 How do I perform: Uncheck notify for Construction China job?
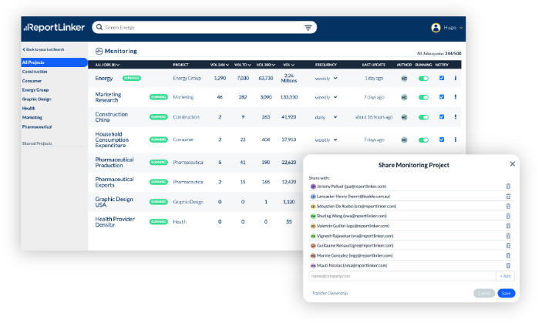pyautogui.click(x=442, y=117)
